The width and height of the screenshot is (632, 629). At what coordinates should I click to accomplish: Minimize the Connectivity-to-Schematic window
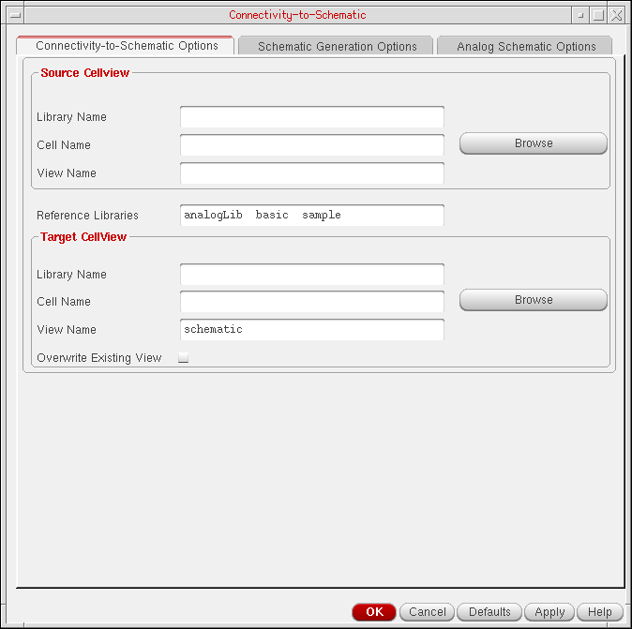coord(580,15)
